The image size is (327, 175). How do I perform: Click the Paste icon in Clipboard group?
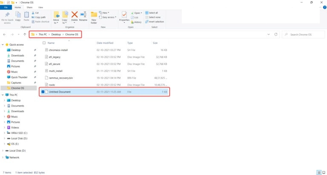click(26, 16)
